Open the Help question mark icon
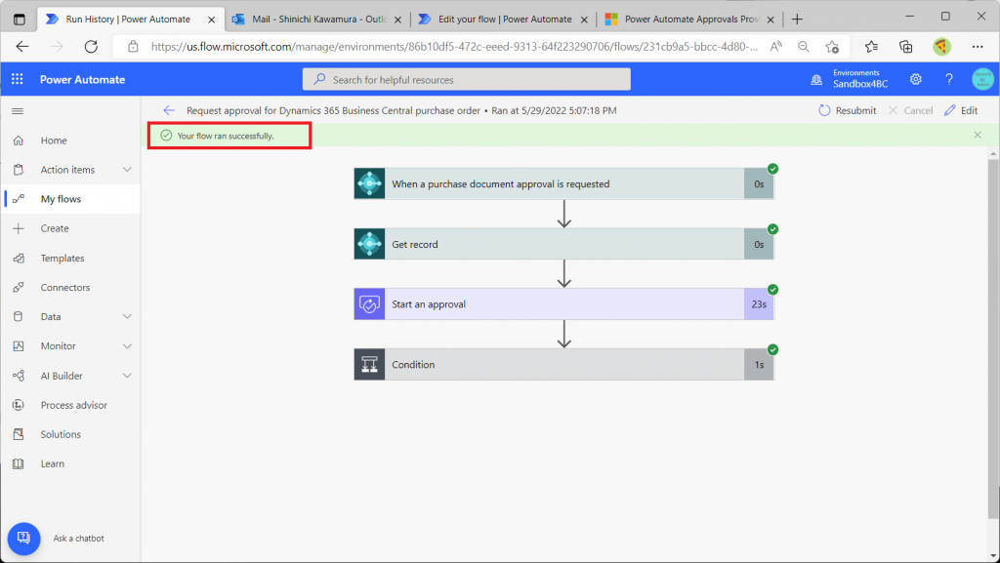Viewport: 1000px width, 563px height. (949, 79)
